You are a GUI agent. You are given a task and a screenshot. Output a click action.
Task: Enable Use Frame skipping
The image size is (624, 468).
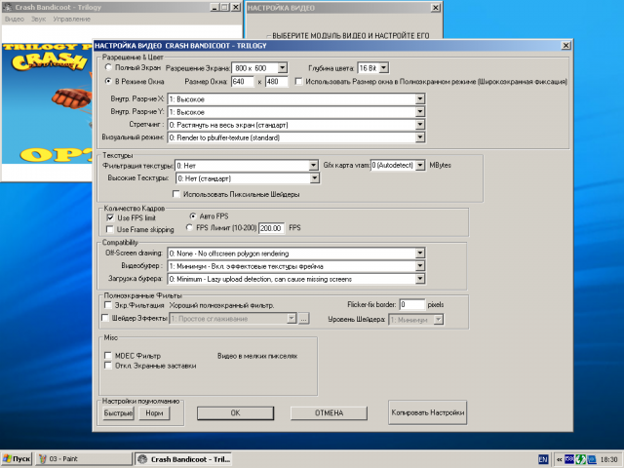click(110, 229)
